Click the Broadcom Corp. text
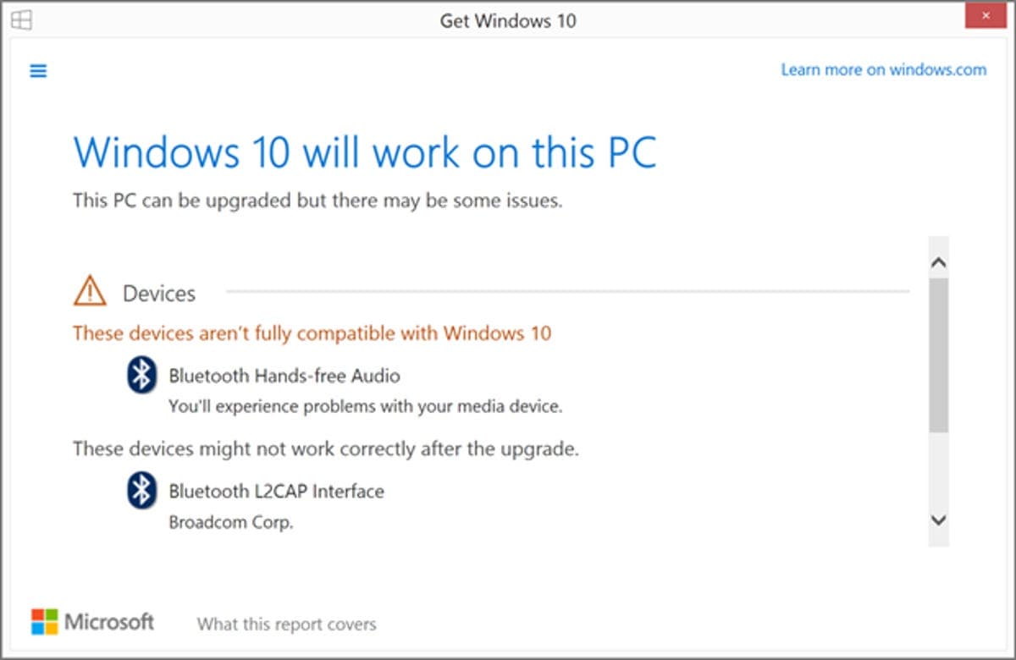 (231, 523)
